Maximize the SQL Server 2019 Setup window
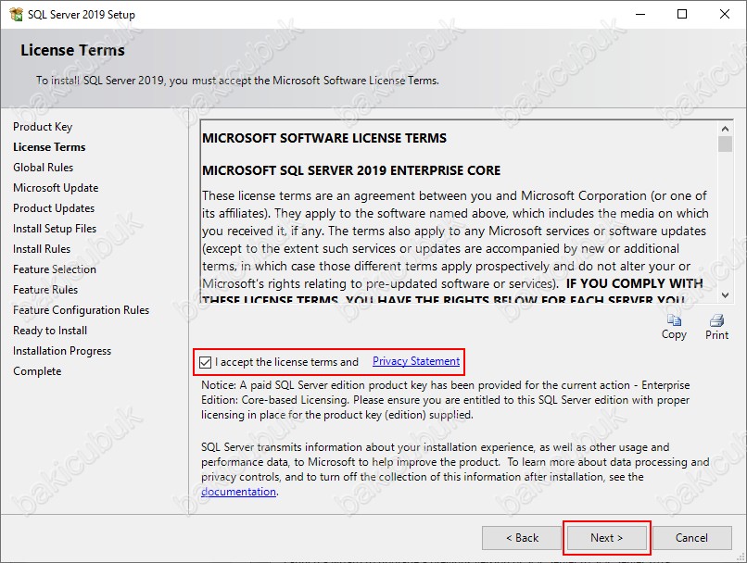 click(682, 14)
